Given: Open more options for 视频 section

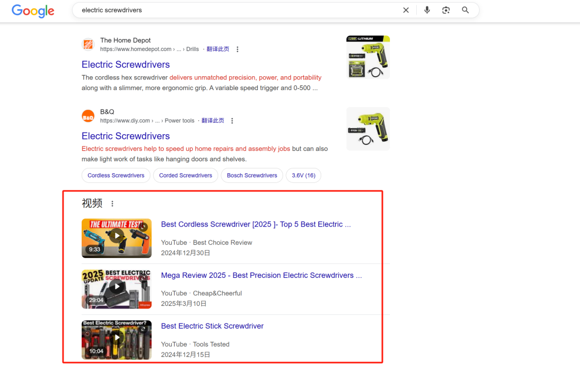Looking at the screenshot, I should [x=112, y=204].
